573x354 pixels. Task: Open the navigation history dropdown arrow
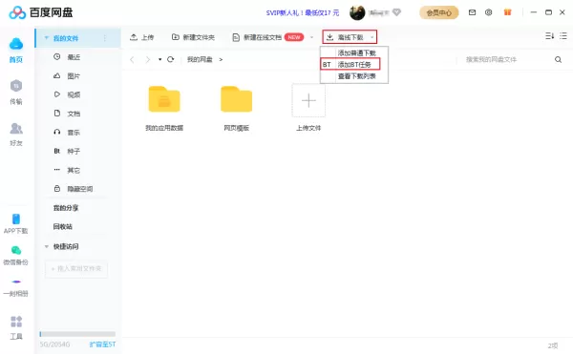(x=160, y=59)
